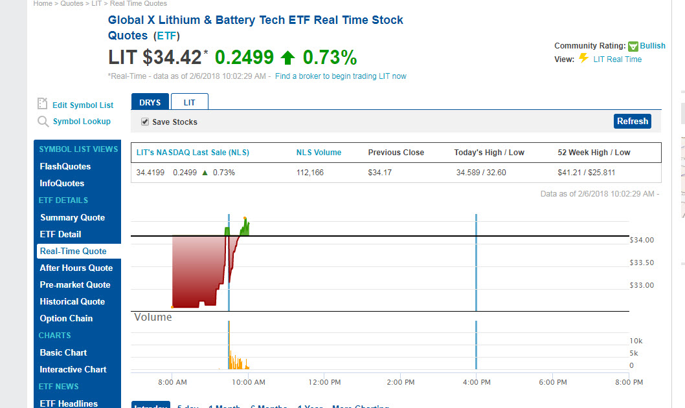Click LIT in the breadcrumb

[96, 3]
